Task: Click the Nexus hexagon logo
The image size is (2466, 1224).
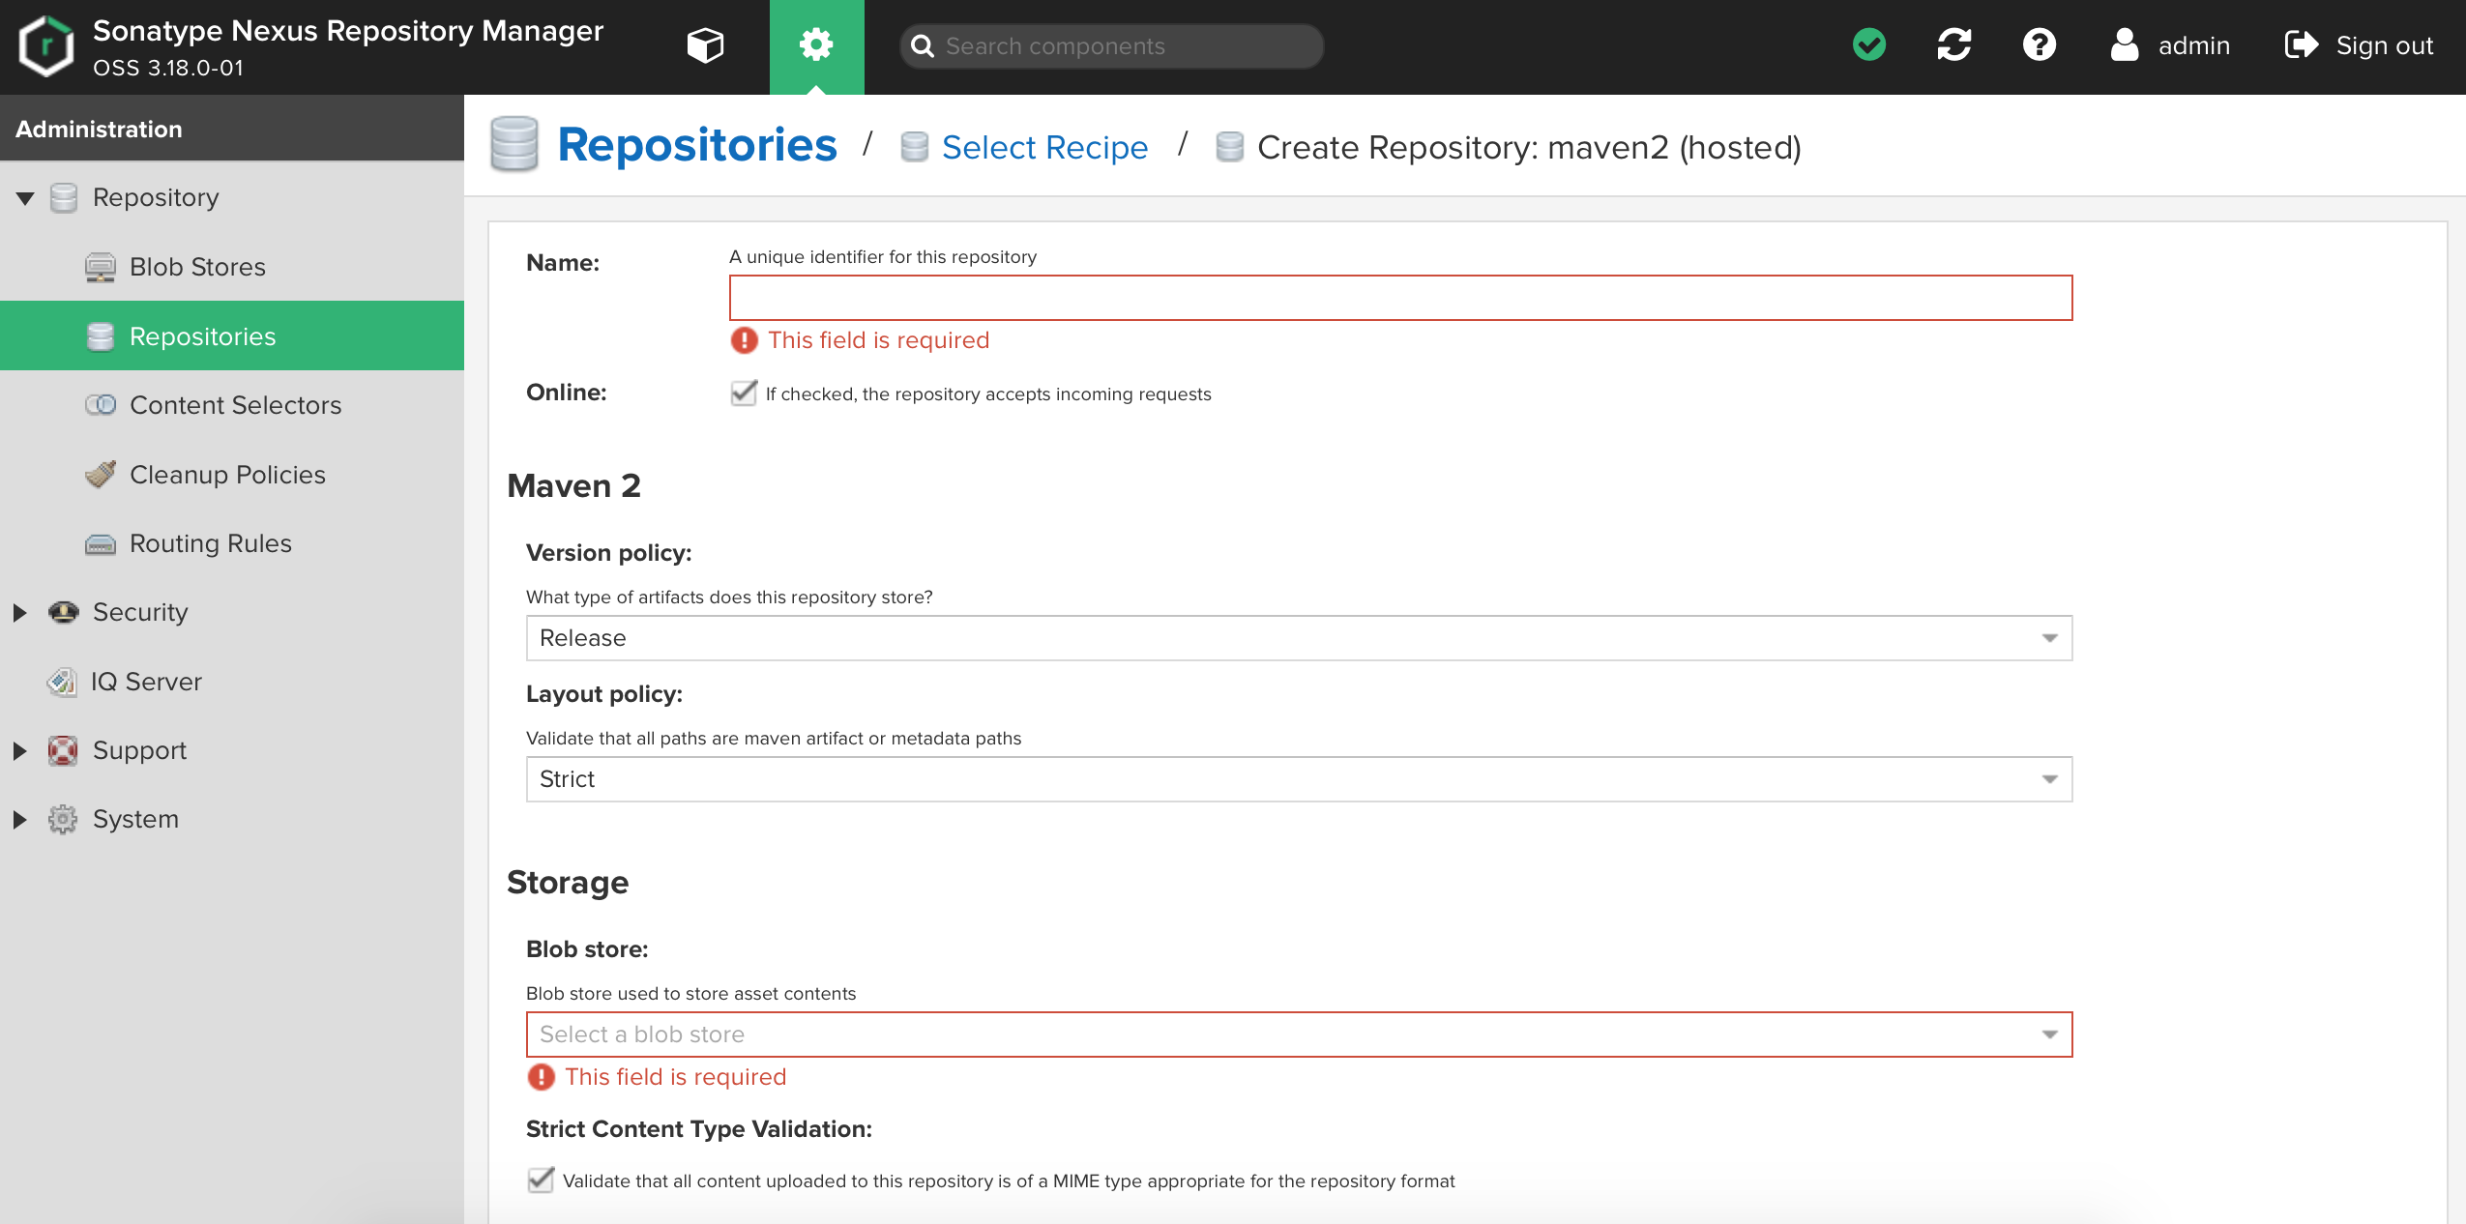Action: tap(45, 45)
